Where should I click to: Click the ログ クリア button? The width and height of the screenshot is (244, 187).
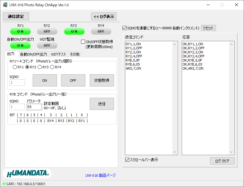click(x=222, y=161)
